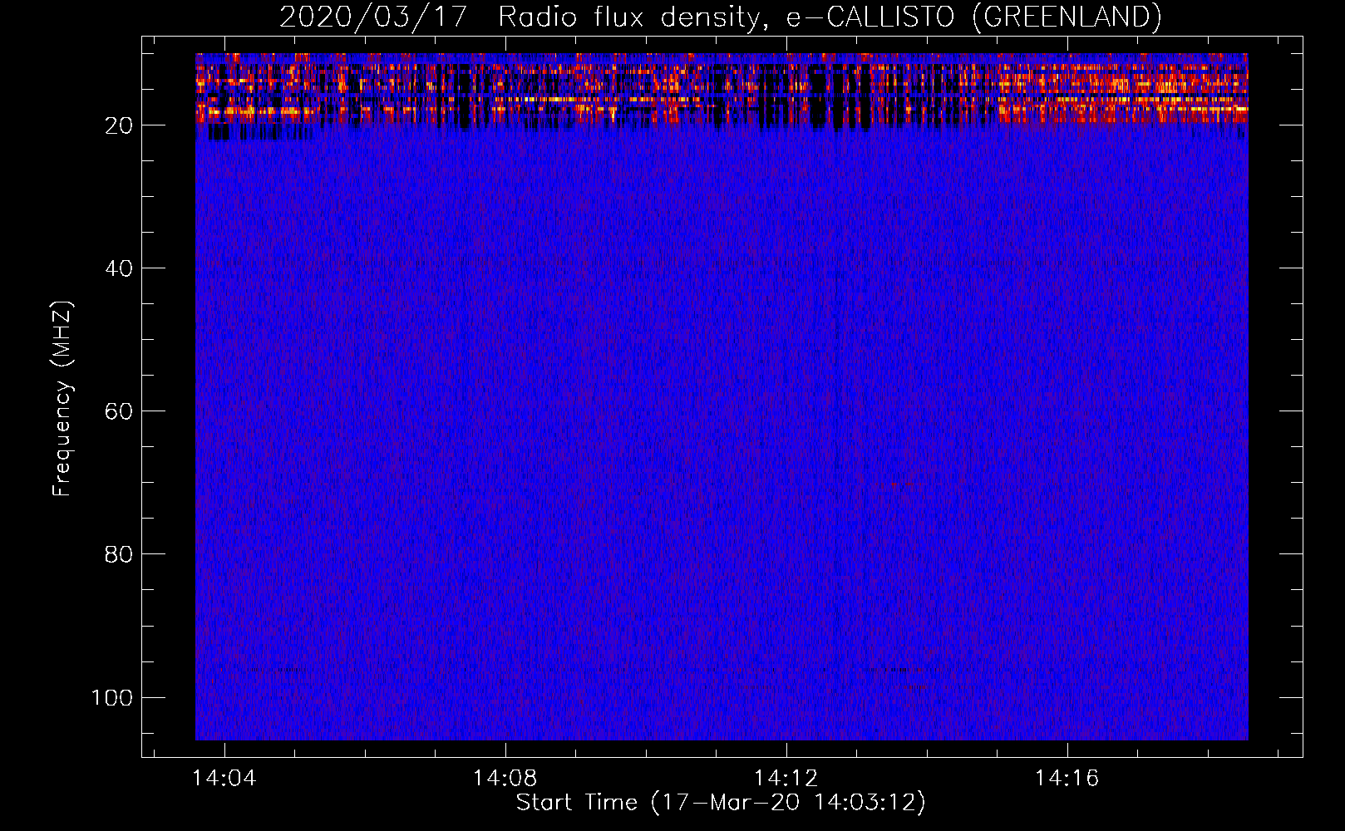This screenshot has width=1345, height=831.
Task: Click the 'Start Time (17-Mar-20 14:03:12)' label
Action: tap(721, 803)
